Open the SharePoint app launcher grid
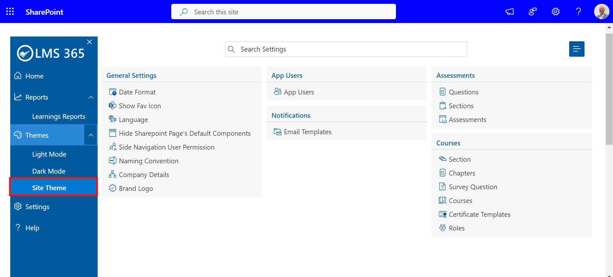The width and height of the screenshot is (613, 277). click(10, 12)
